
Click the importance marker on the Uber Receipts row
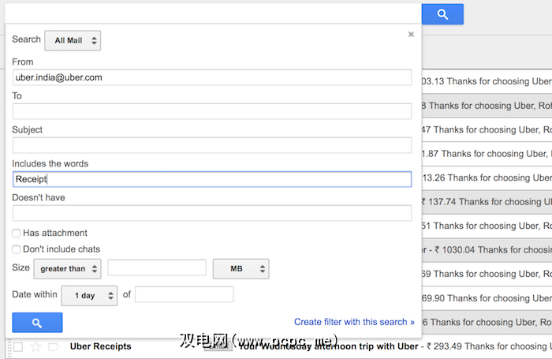[53, 347]
